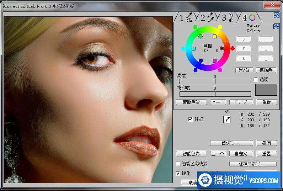This screenshot has width=283, height=191.
Task: Click 自定义 above the 保存自定义 button
Action: click(x=241, y=154)
